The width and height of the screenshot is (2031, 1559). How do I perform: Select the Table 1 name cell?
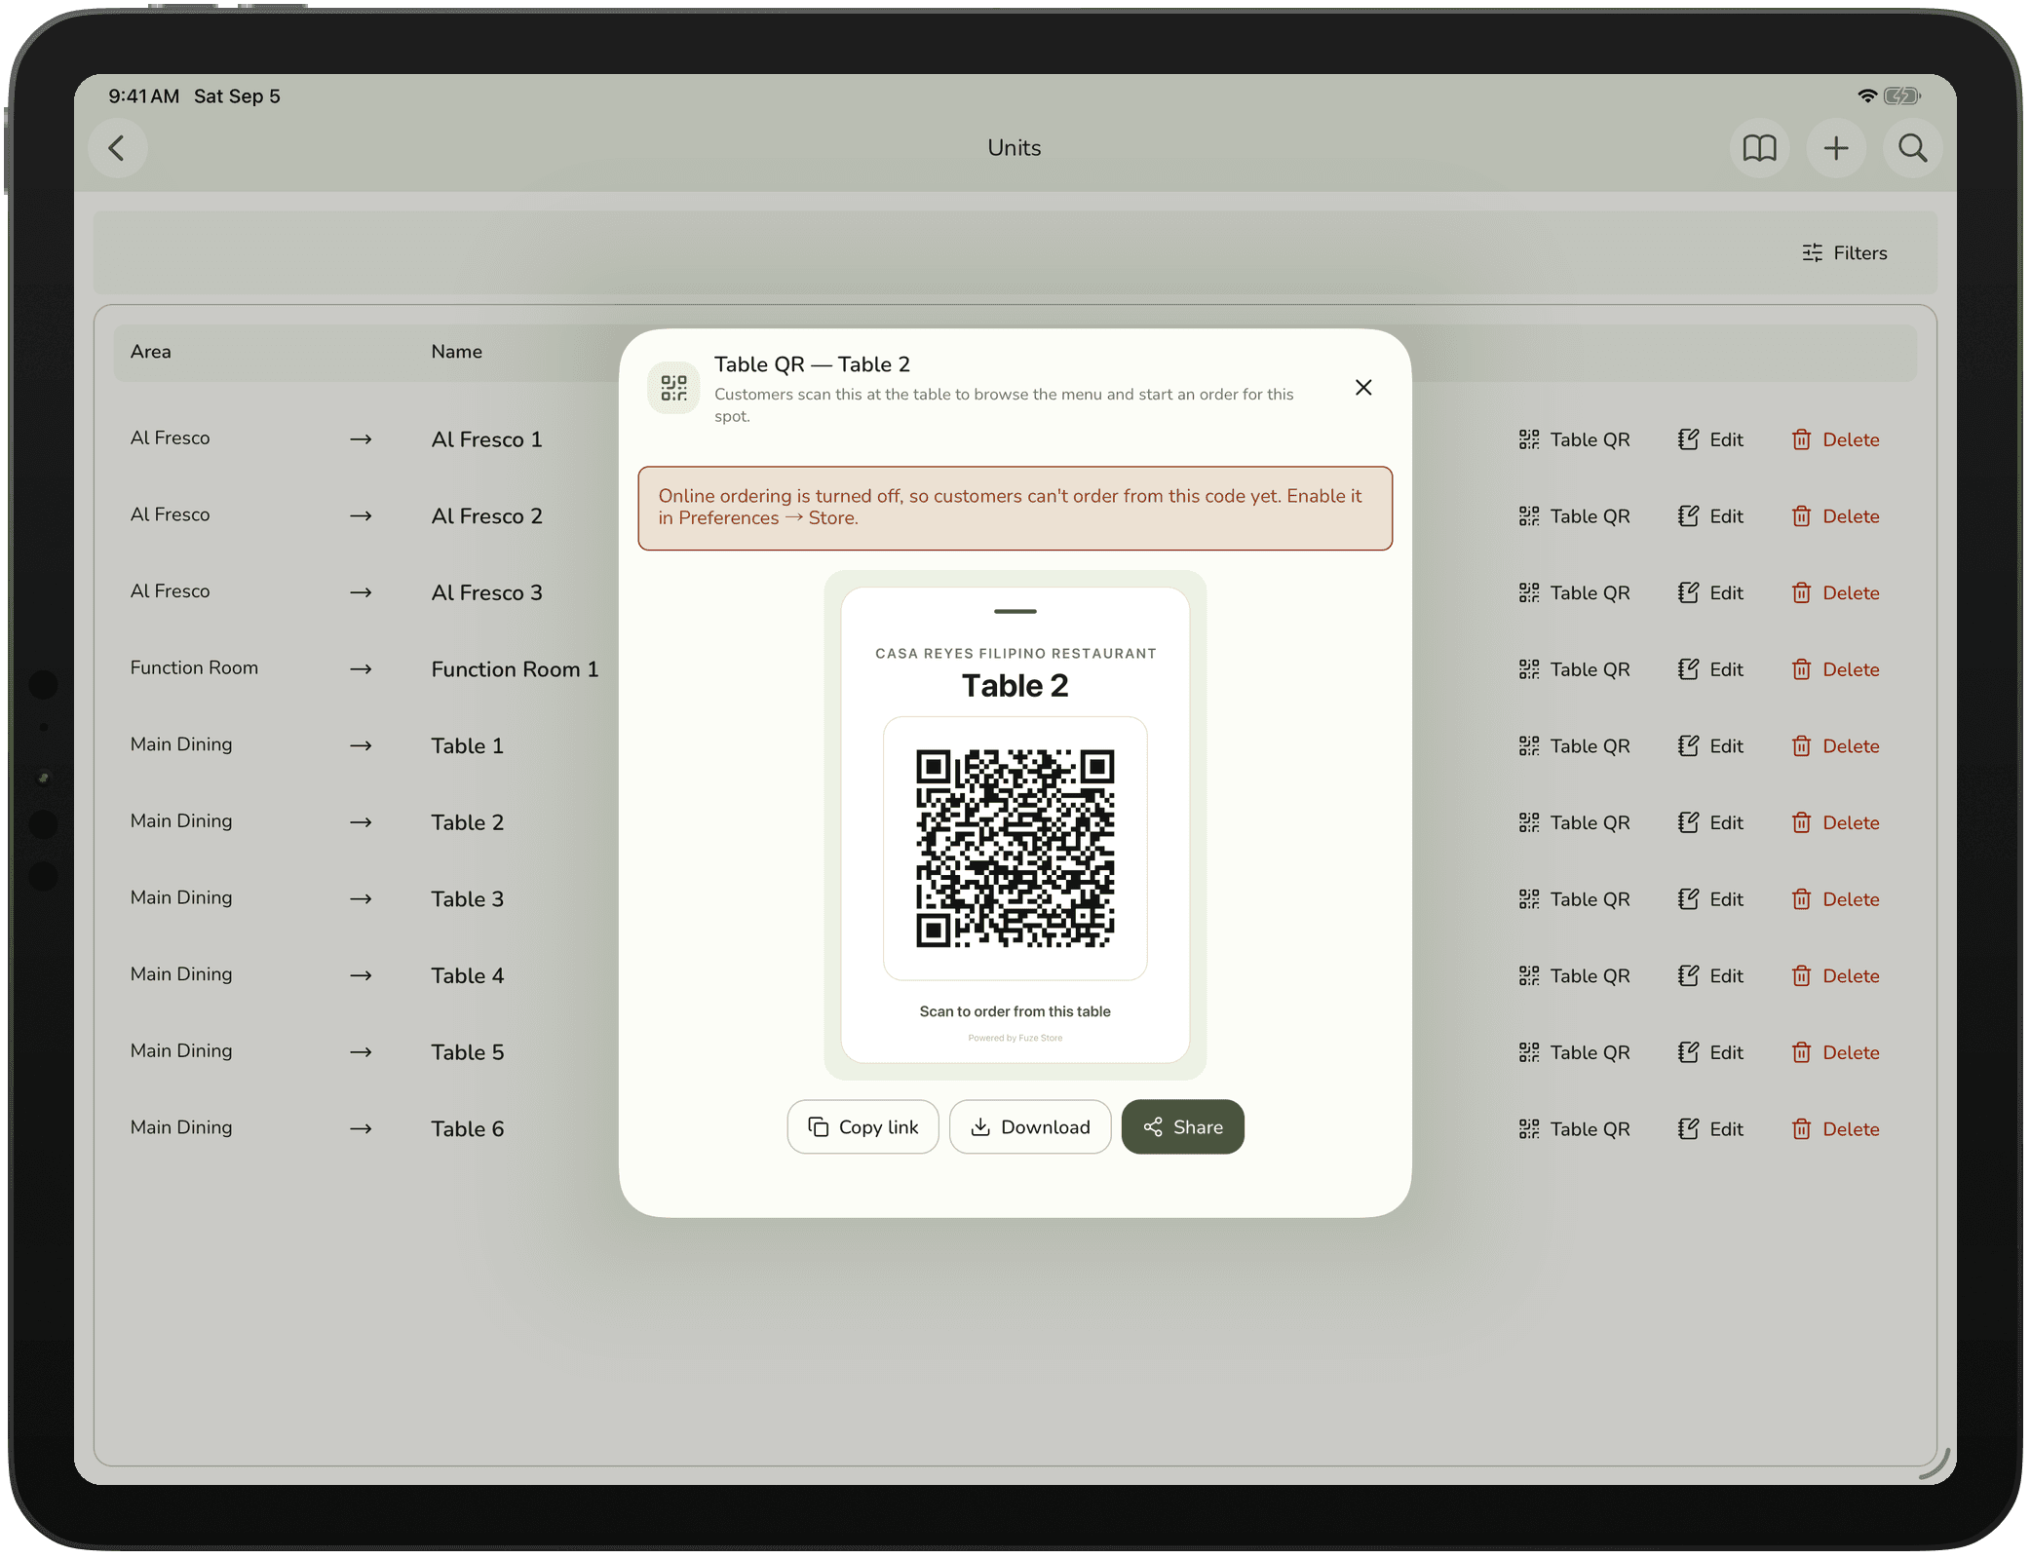[468, 746]
